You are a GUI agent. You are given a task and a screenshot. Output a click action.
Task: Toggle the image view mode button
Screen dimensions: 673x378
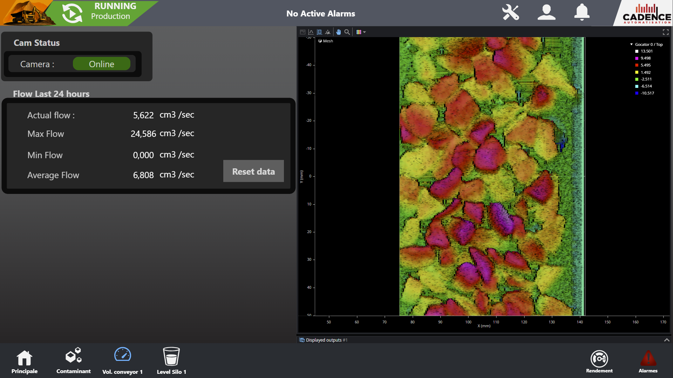(302, 32)
